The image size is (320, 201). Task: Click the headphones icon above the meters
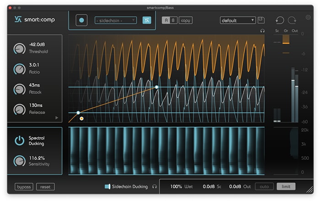(262, 31)
